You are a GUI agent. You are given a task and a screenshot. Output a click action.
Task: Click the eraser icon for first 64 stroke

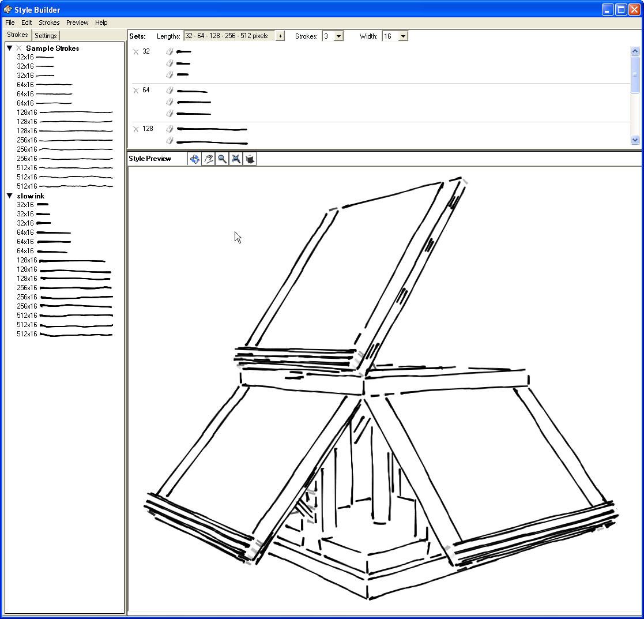pos(170,90)
